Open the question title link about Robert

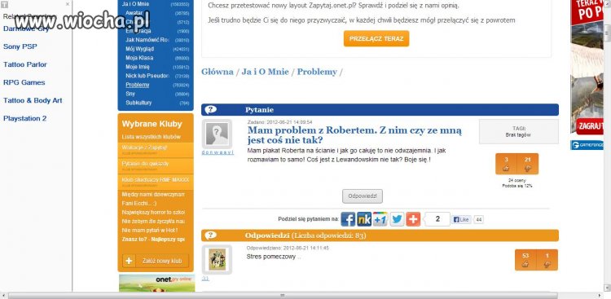tap(354, 135)
